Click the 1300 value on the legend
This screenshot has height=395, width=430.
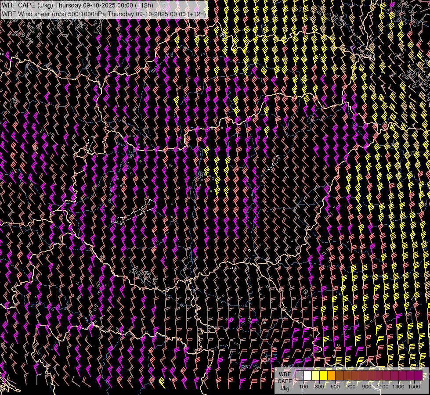point(398,387)
